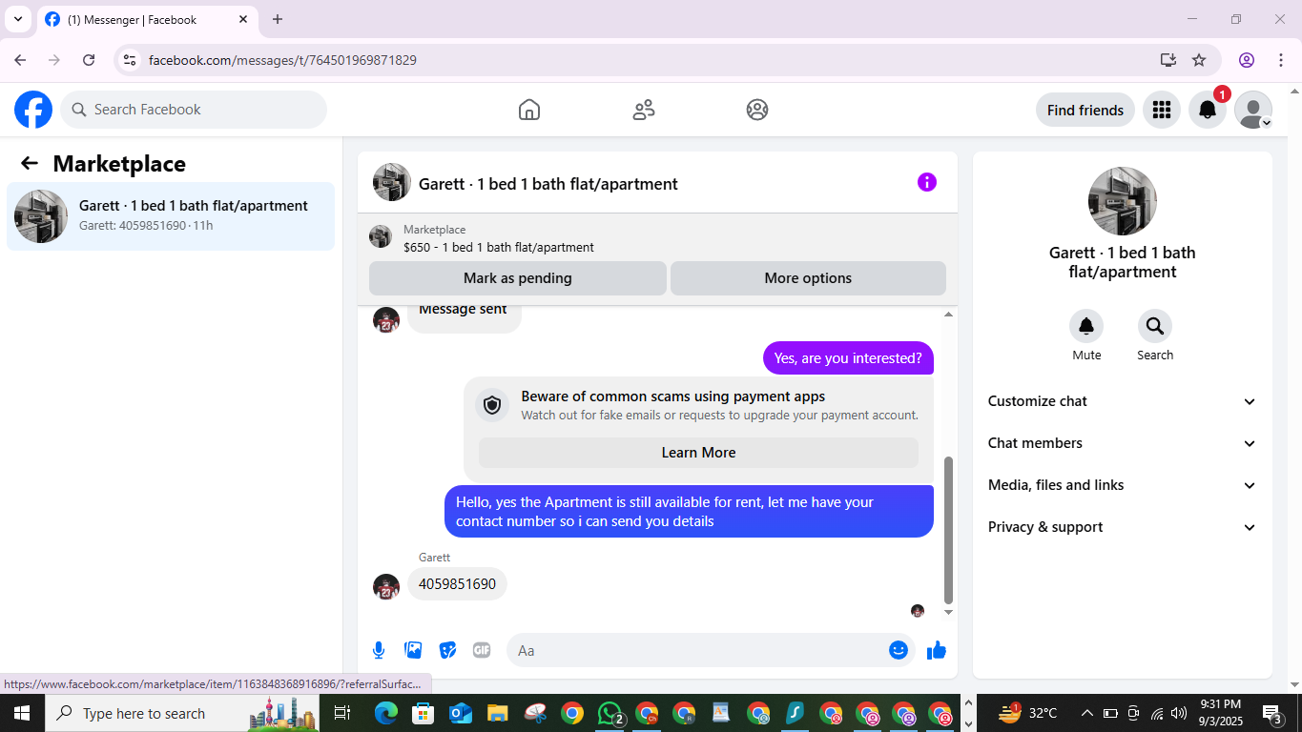The height and width of the screenshot is (732, 1302).
Task: Click the volume icon in the system tray
Action: pyautogui.click(x=1179, y=713)
